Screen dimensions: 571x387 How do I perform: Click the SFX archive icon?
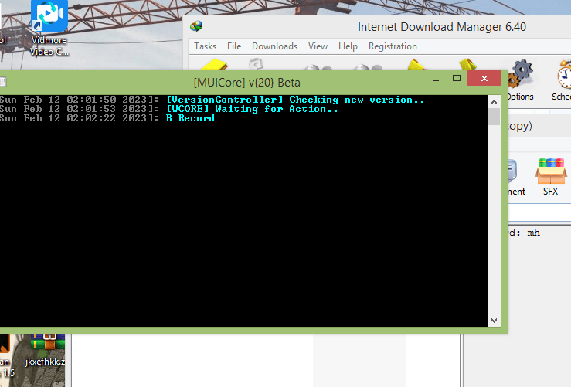(x=551, y=178)
